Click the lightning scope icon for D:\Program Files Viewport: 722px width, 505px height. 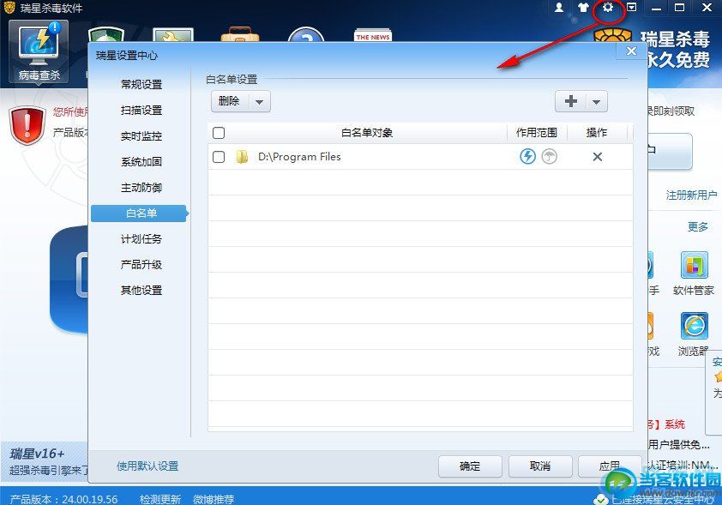[527, 157]
